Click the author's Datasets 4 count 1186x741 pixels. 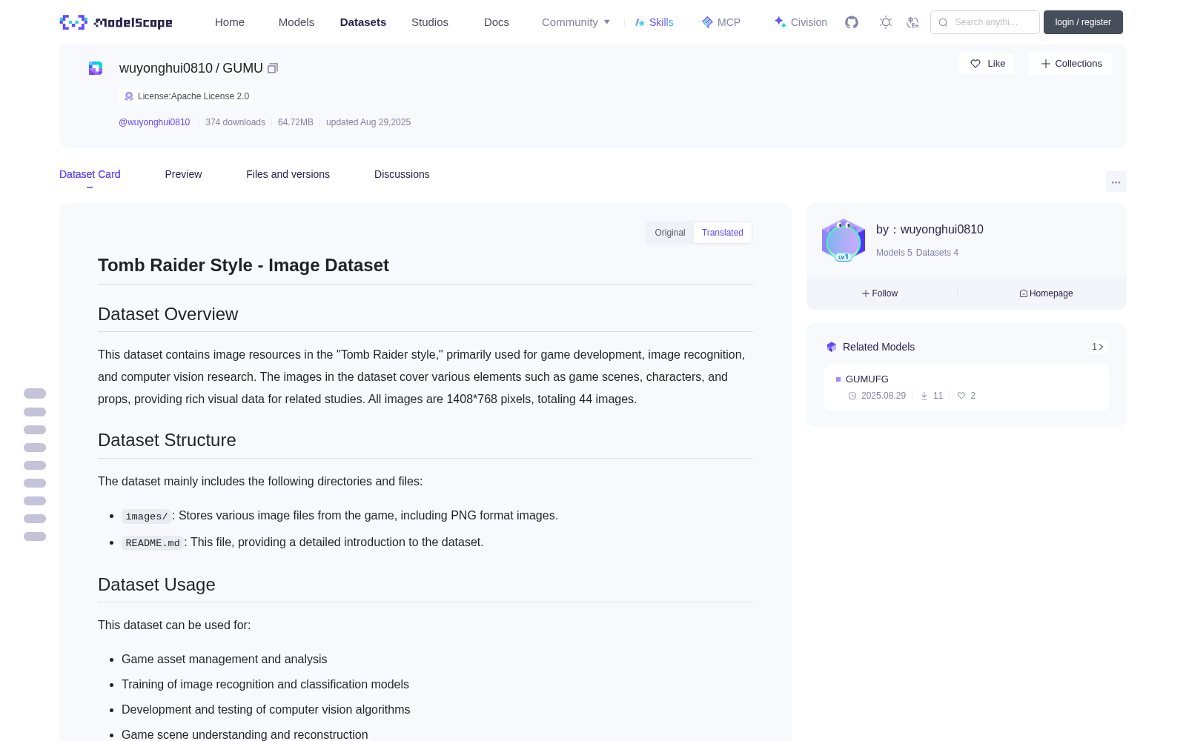(x=937, y=253)
